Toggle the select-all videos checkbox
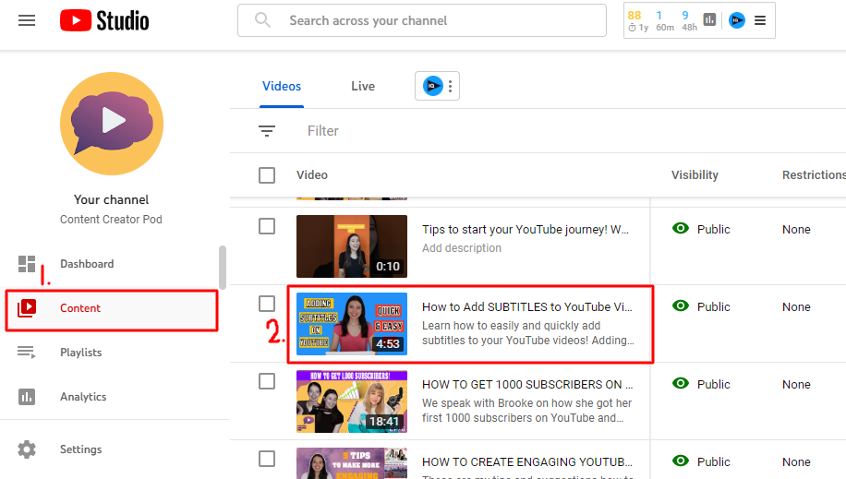 (x=267, y=175)
